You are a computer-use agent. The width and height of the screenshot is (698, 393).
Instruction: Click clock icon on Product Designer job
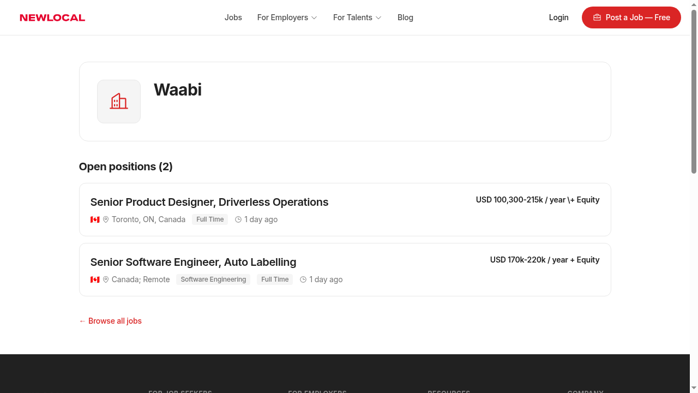(238, 219)
